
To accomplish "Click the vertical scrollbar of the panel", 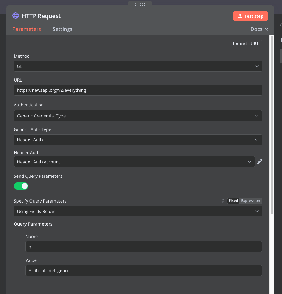I will tap(272, 125).
